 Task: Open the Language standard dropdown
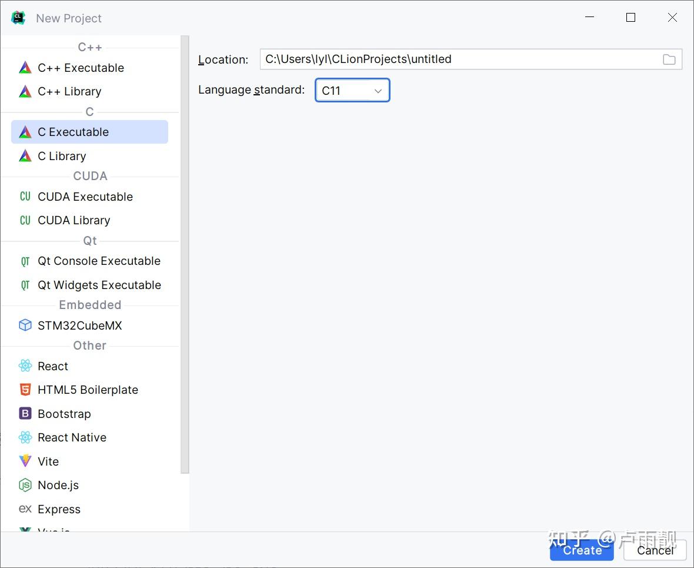pyautogui.click(x=352, y=91)
